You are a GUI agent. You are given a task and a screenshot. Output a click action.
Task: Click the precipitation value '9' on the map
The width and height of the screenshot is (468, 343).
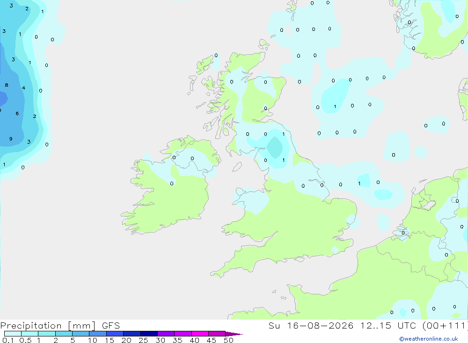(x=11, y=139)
